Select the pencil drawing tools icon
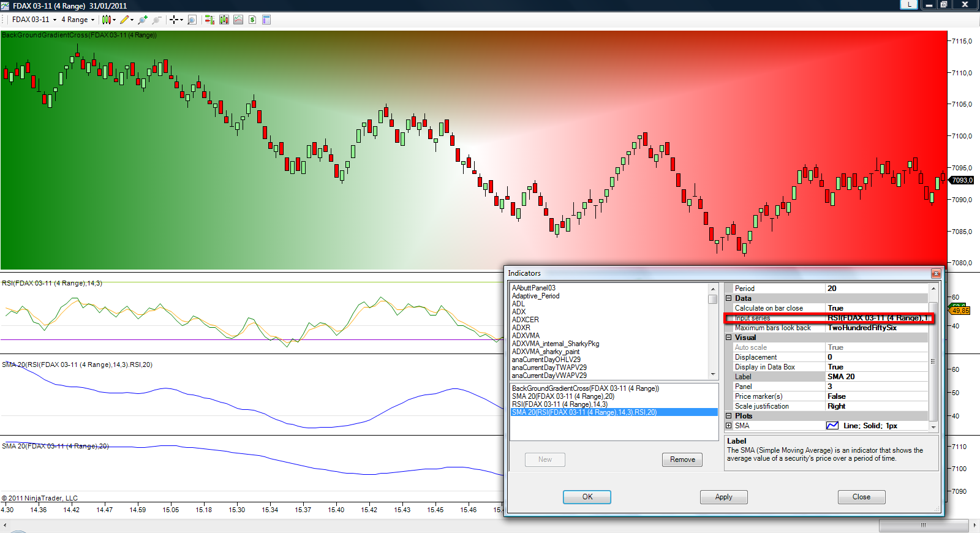Viewport: 980px width, 533px height. [124, 20]
